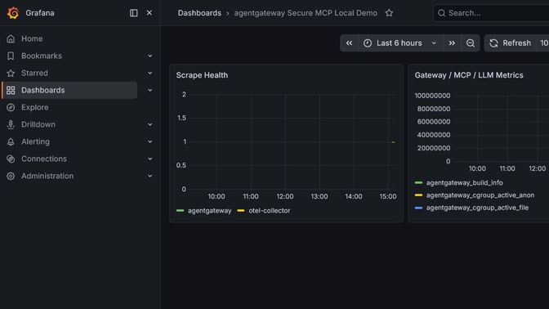
Task: Click the blue cgroup_active_file color swatch
Action: coord(418,208)
